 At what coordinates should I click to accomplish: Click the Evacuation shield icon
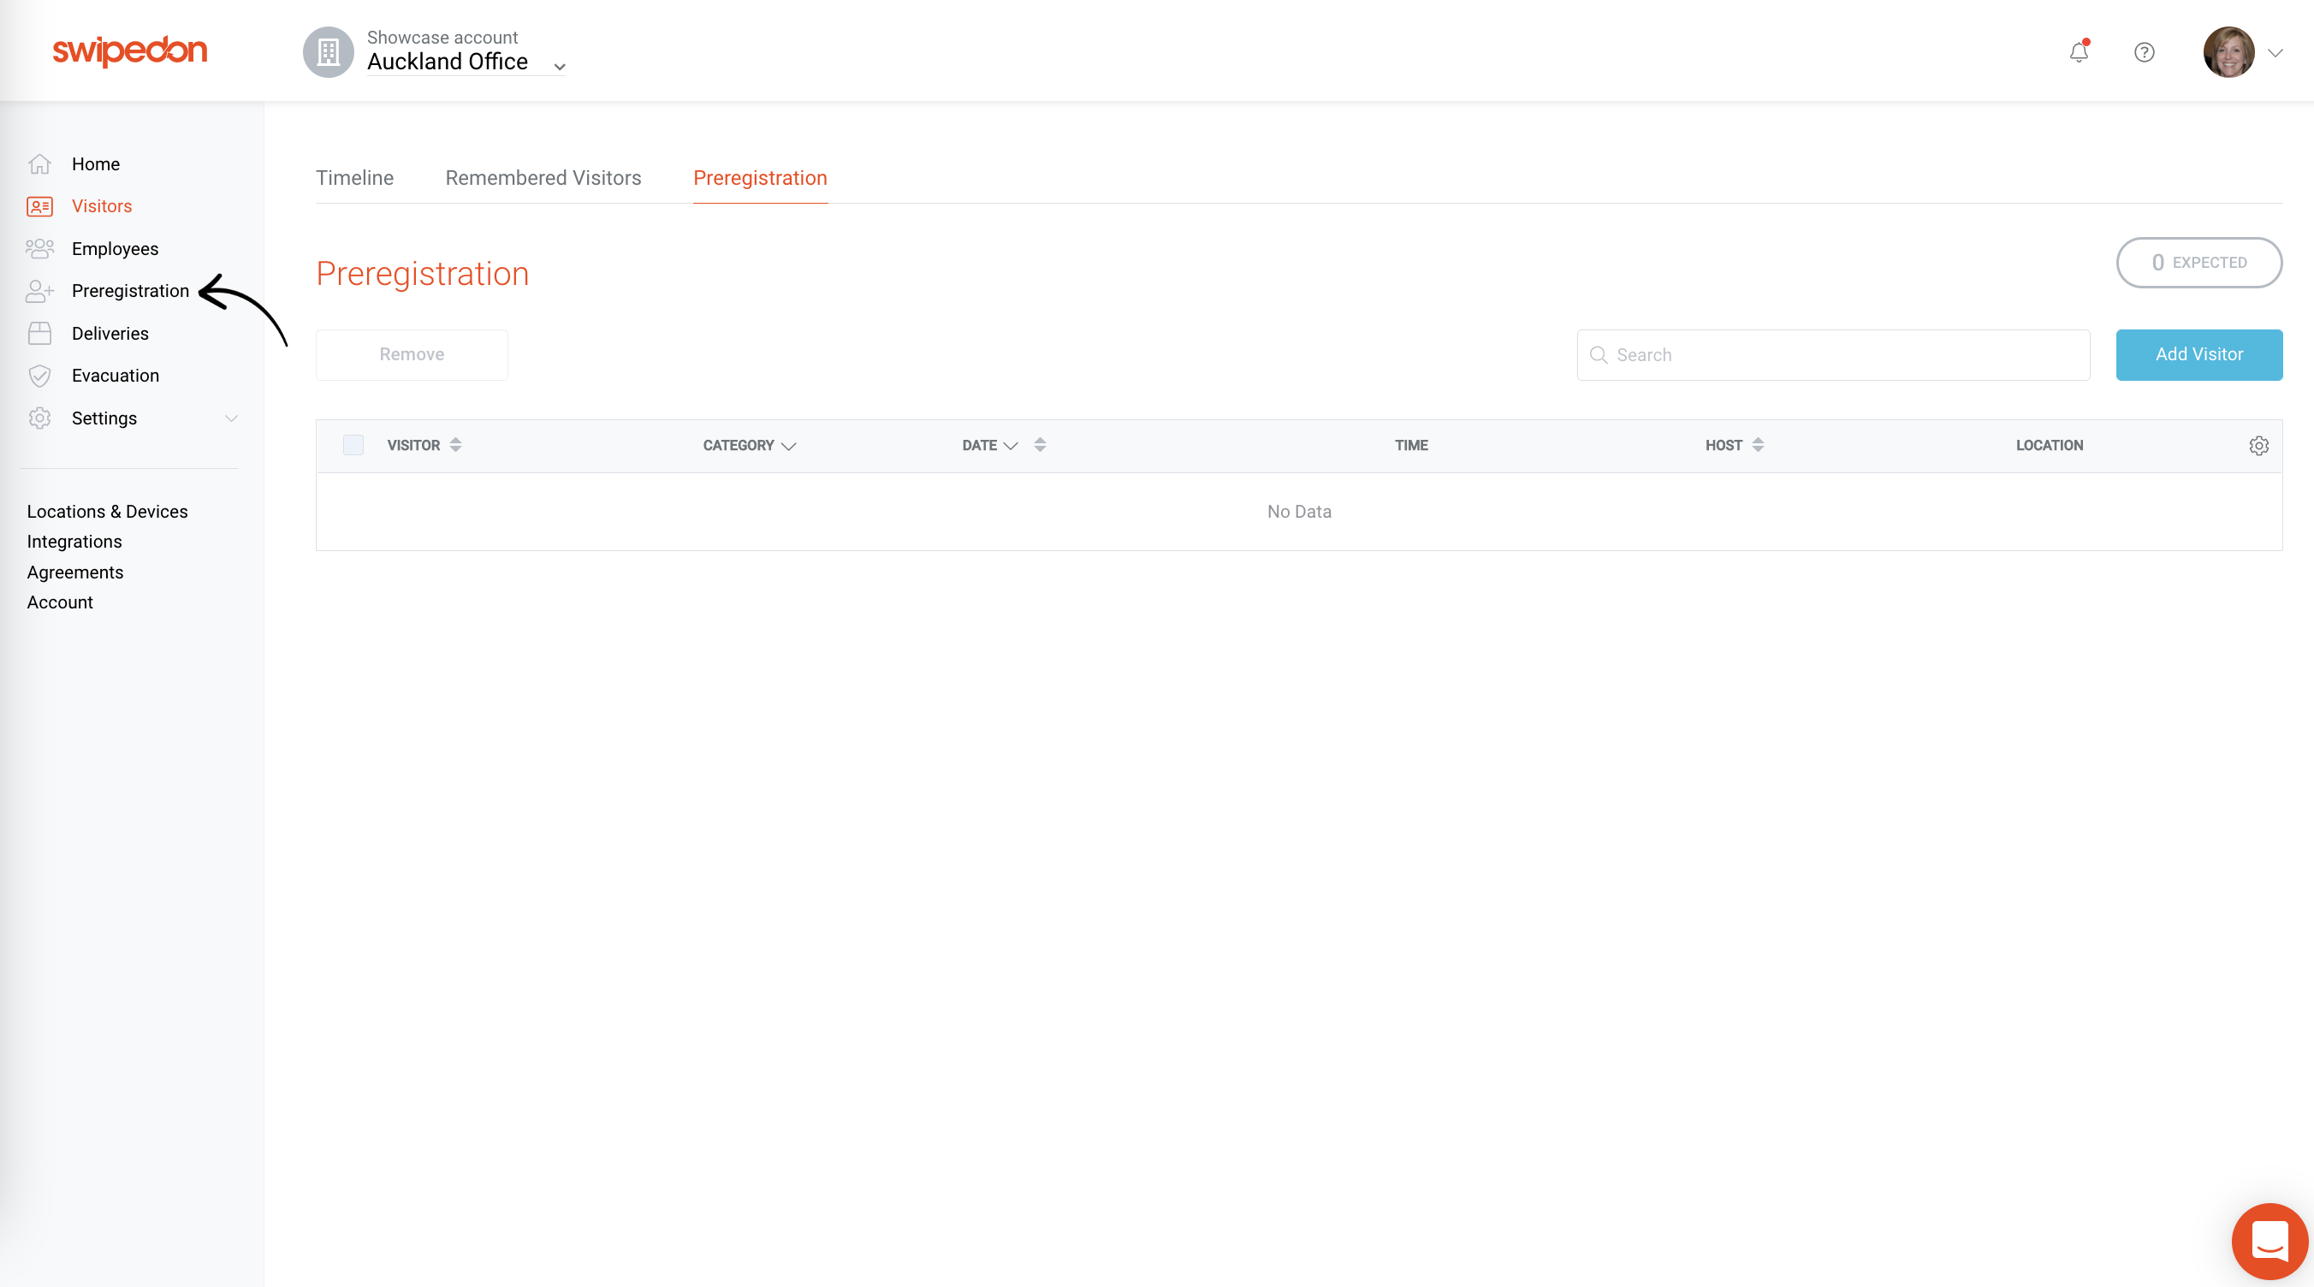(39, 376)
